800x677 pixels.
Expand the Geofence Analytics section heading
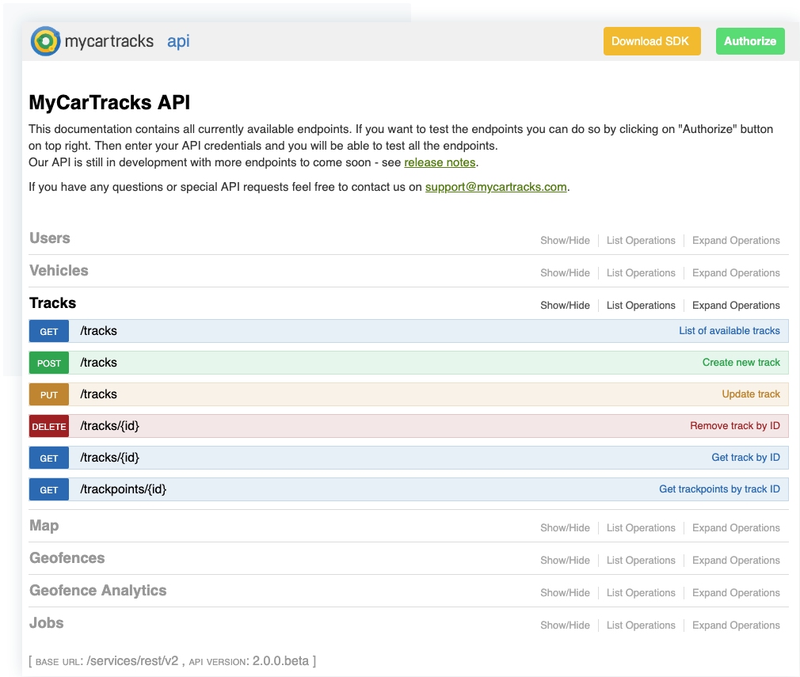[x=98, y=591]
